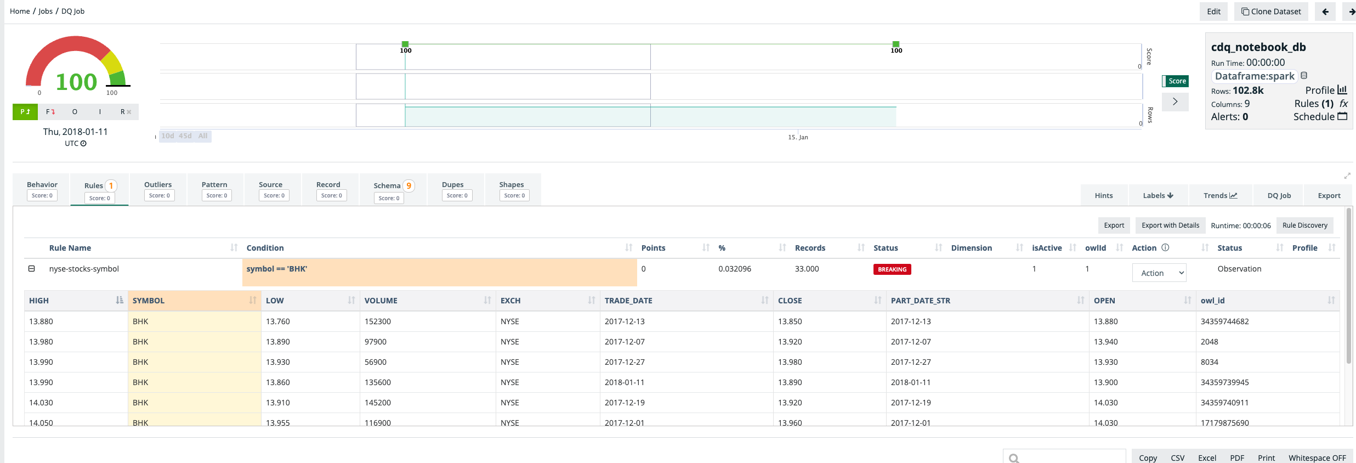Click Export with Details button
The width and height of the screenshot is (1356, 463).
point(1170,225)
